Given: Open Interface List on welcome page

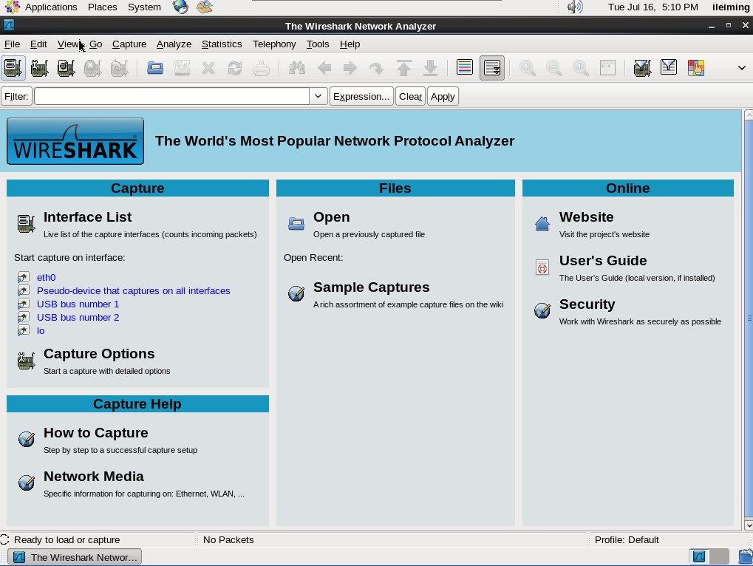Looking at the screenshot, I should tap(87, 217).
